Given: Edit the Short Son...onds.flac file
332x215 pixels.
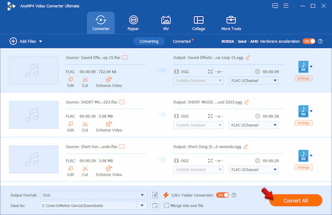Looking at the screenshot, I should tap(70, 171).
